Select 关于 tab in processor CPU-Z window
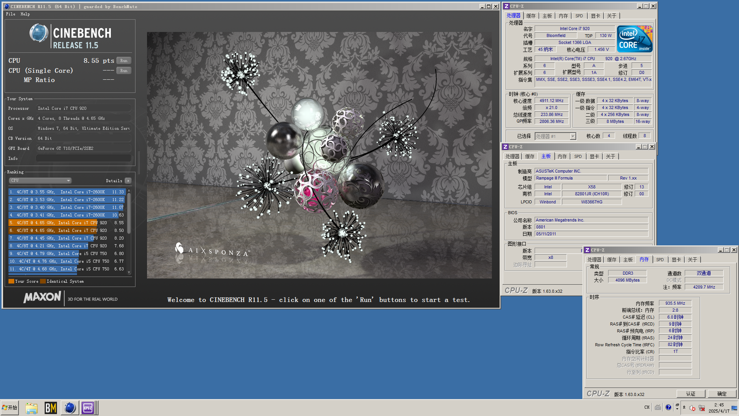 tap(612, 16)
